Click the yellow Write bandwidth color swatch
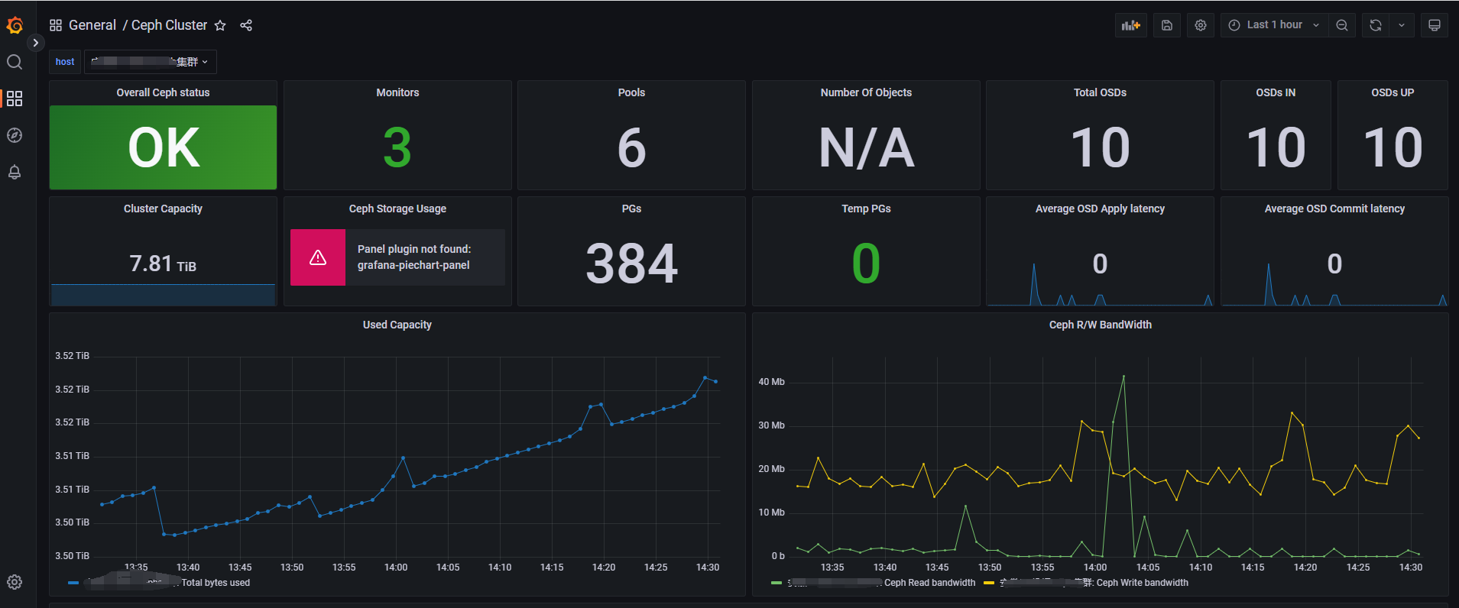 click(989, 583)
